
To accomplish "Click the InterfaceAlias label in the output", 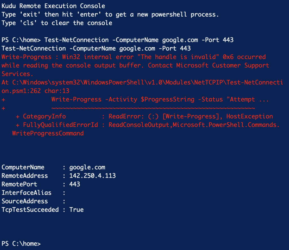I will [x=27, y=193].
